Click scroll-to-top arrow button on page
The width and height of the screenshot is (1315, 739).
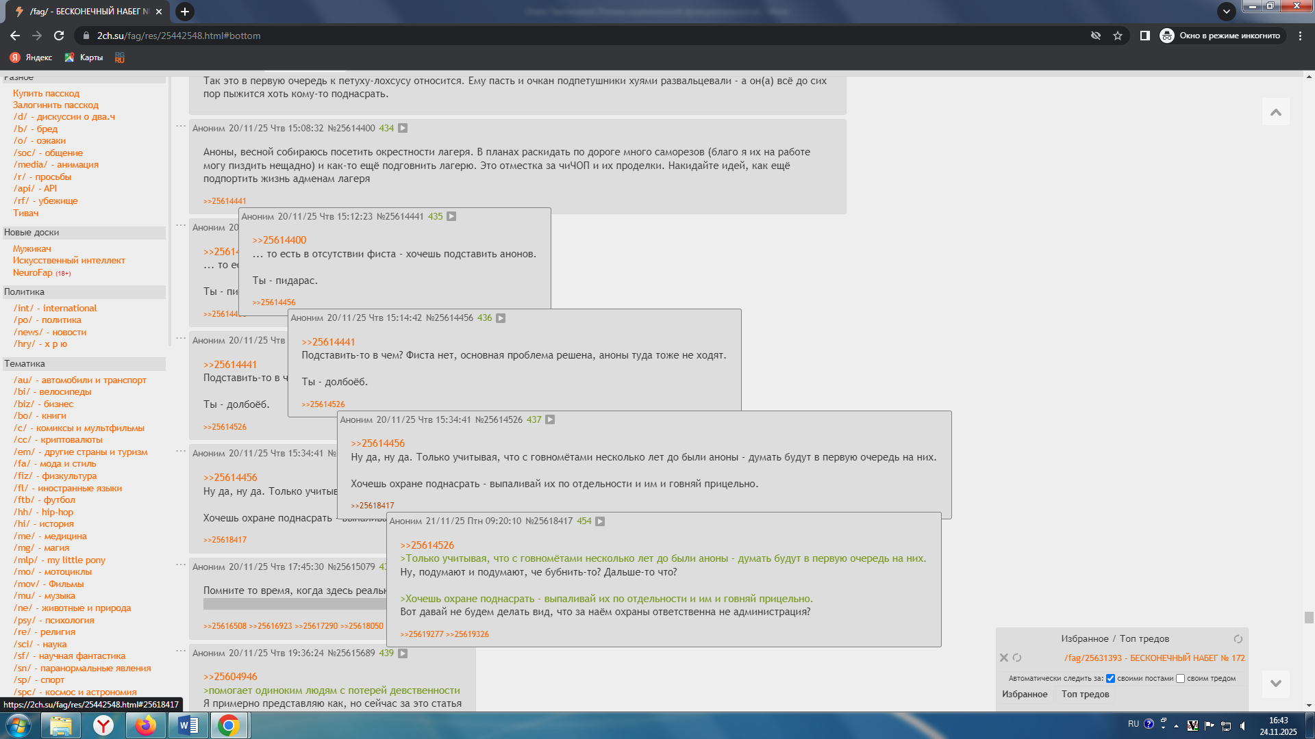(1275, 112)
